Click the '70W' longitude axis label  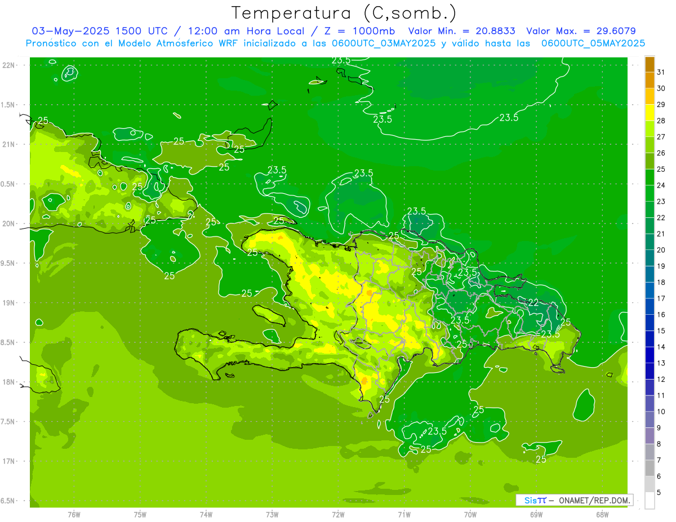470,514
